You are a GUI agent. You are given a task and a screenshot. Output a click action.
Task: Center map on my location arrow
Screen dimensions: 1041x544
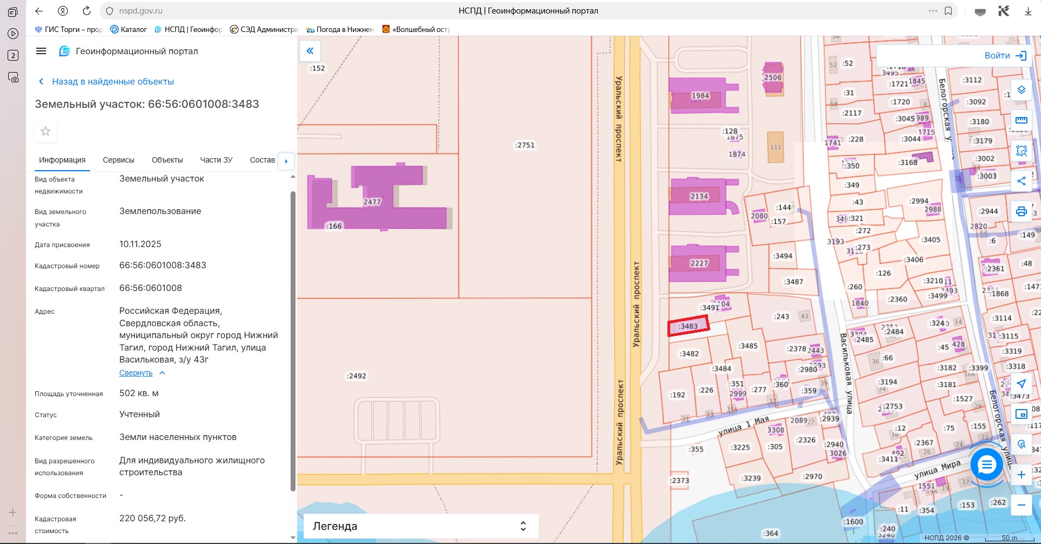click(x=1021, y=384)
